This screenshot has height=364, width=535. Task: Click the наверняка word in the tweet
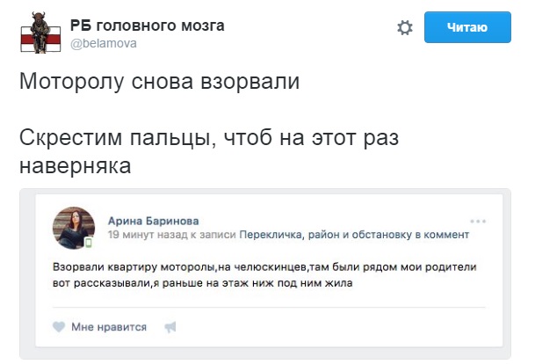pyautogui.click(x=76, y=166)
